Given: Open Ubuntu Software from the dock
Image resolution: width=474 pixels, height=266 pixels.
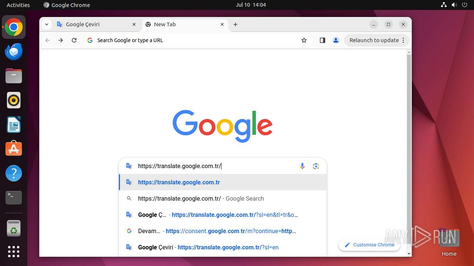Looking at the screenshot, I should coord(14,149).
